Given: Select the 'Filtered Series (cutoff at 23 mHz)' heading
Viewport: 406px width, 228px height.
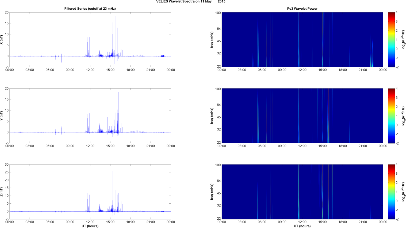Looking at the screenshot, I should [x=90, y=9].
